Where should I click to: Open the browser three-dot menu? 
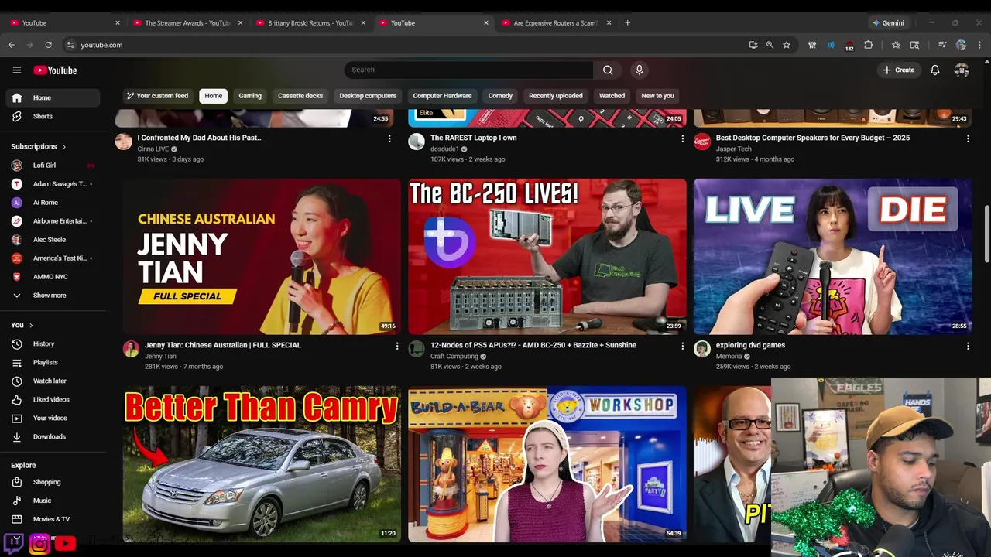[979, 45]
